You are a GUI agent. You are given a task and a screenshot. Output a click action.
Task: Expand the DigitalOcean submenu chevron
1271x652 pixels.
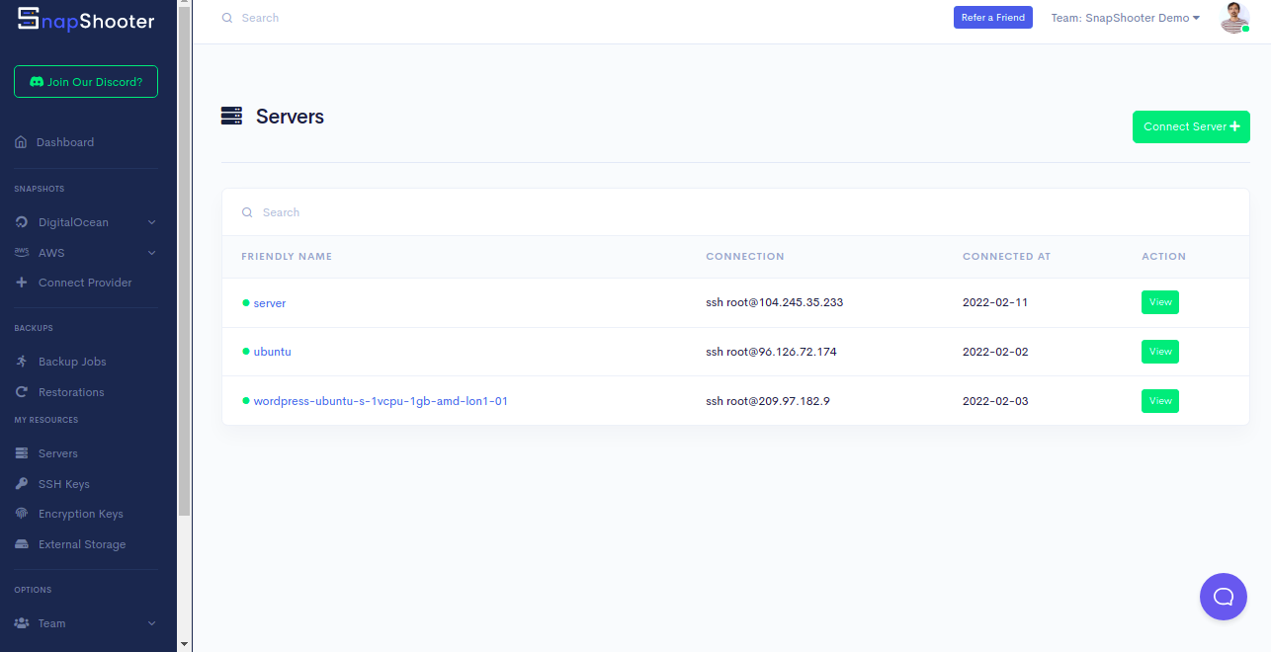pos(152,222)
